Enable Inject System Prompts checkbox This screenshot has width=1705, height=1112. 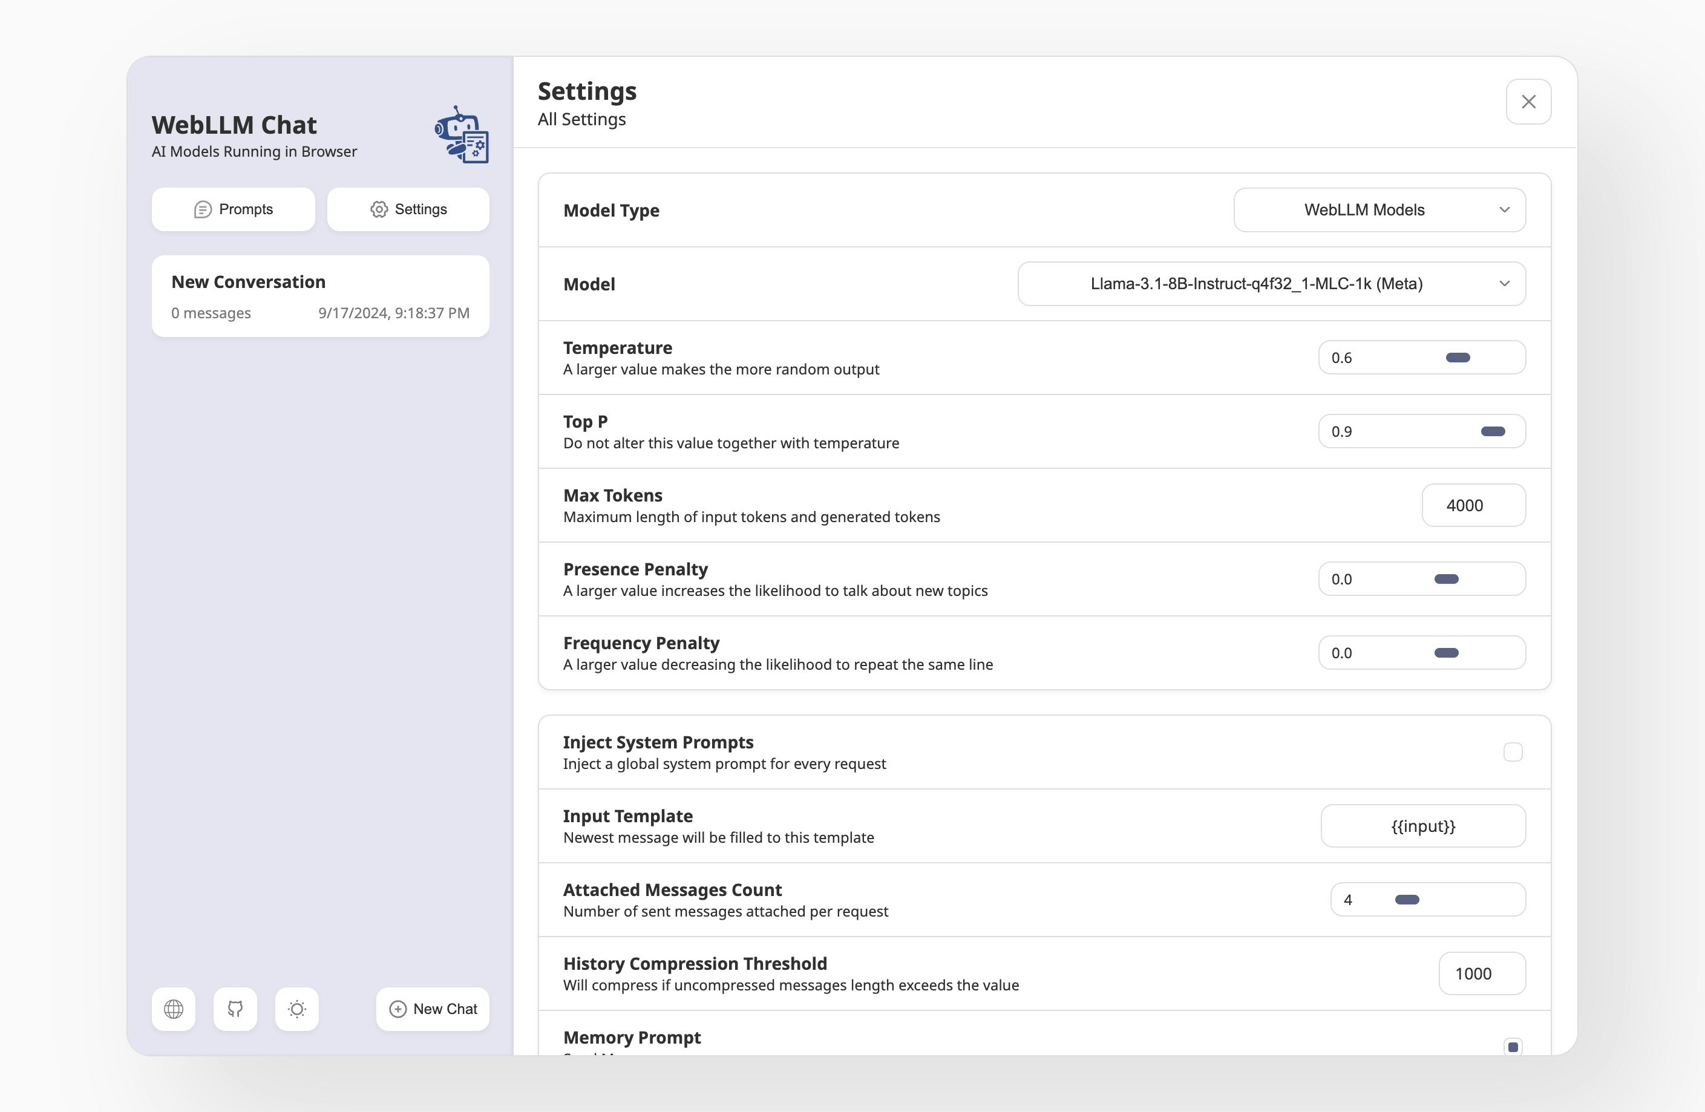pyautogui.click(x=1512, y=751)
